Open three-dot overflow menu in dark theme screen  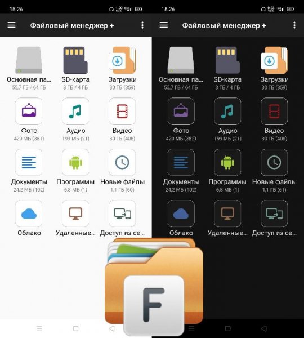coord(294,25)
